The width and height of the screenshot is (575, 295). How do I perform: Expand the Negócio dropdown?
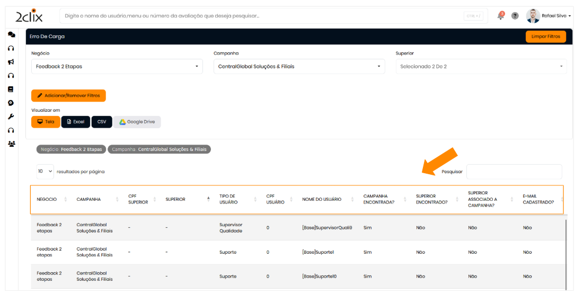pos(117,67)
